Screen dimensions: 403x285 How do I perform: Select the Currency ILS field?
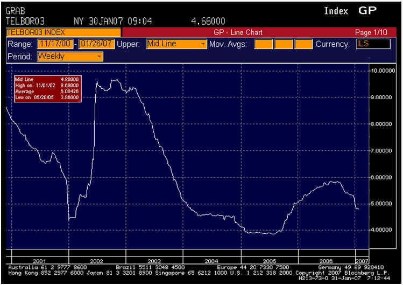(372, 44)
